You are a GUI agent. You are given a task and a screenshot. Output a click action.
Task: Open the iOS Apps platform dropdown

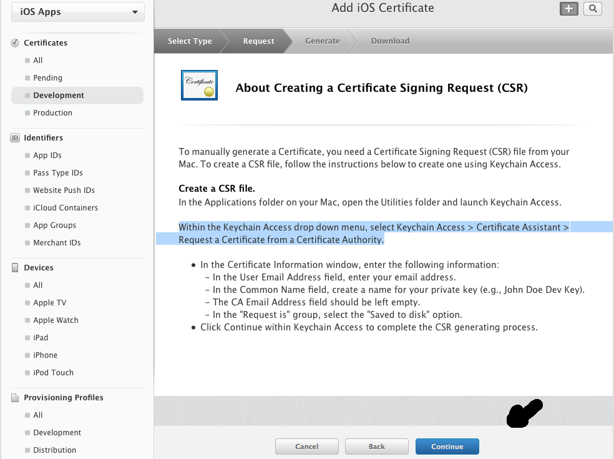pos(78,12)
